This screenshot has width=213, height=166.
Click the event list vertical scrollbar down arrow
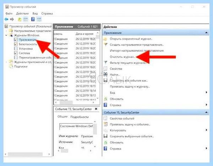click(98, 98)
